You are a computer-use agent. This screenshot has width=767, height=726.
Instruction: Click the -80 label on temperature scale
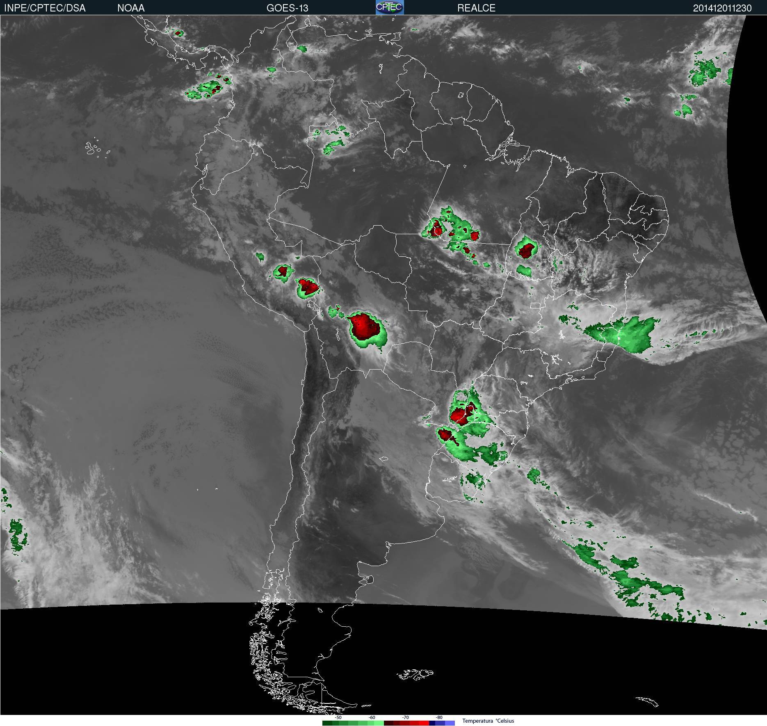tap(439, 717)
